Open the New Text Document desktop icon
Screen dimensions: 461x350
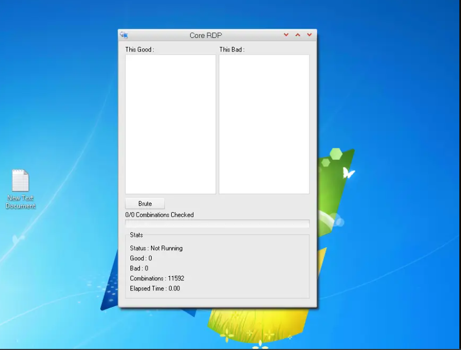pyautogui.click(x=20, y=181)
